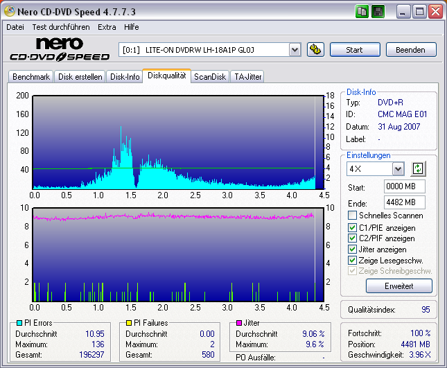Image resolution: width=447 pixels, height=368 pixels.
Task: Maximize the Nero CD-DVD Speed window
Action: (419, 12)
